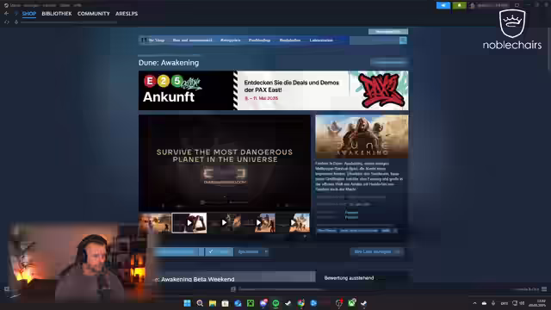Viewport: 551px width, 310px height.
Task: Click into the store search field
Action: (375, 40)
